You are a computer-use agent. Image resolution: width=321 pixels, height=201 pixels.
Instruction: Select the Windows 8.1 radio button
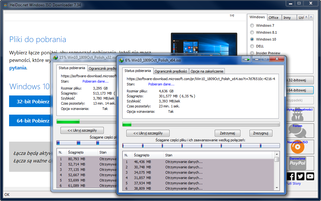[x=252, y=32]
